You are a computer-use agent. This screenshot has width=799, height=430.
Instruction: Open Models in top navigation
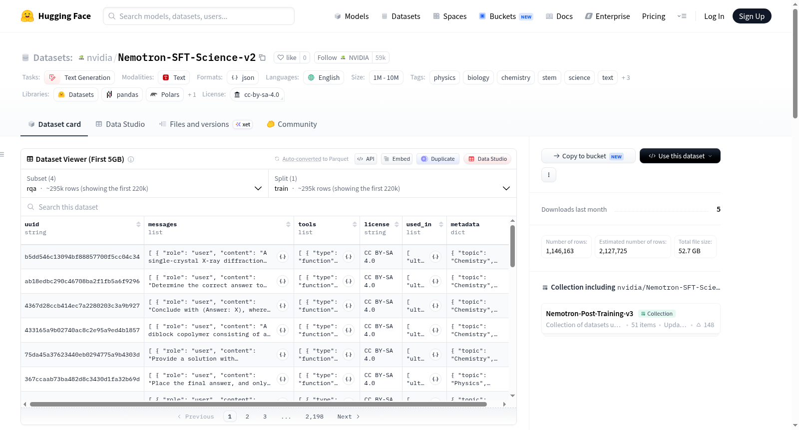tap(352, 16)
